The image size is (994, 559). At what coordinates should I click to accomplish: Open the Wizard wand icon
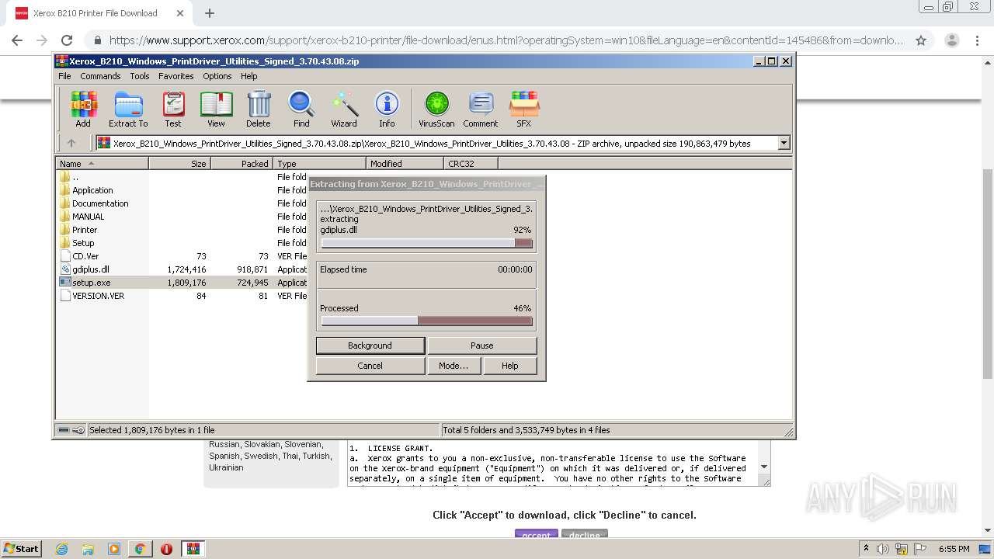344,109
